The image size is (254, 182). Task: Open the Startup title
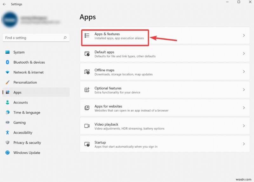point(100,142)
